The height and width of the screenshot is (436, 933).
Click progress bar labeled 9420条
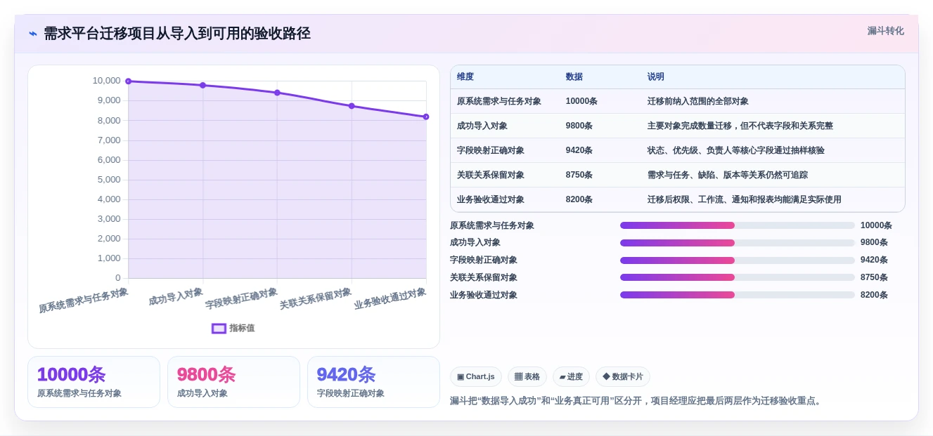tap(738, 260)
